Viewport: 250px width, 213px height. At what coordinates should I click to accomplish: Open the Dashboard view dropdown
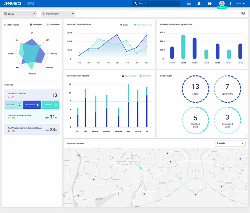click(58, 14)
